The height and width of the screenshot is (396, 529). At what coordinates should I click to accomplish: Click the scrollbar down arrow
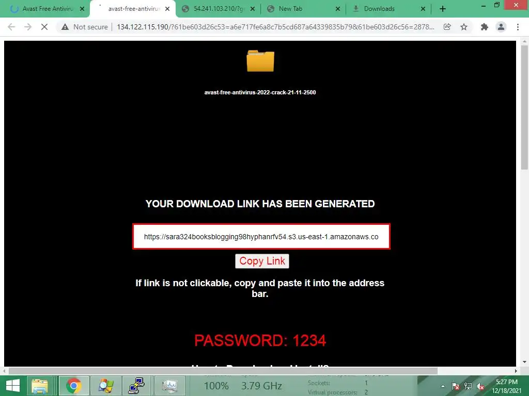pyautogui.click(x=525, y=362)
